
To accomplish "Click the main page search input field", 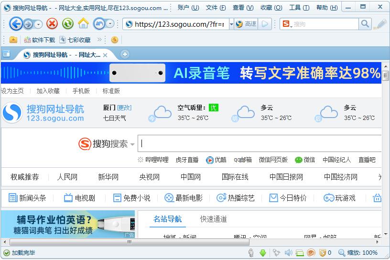I will coord(260,143).
